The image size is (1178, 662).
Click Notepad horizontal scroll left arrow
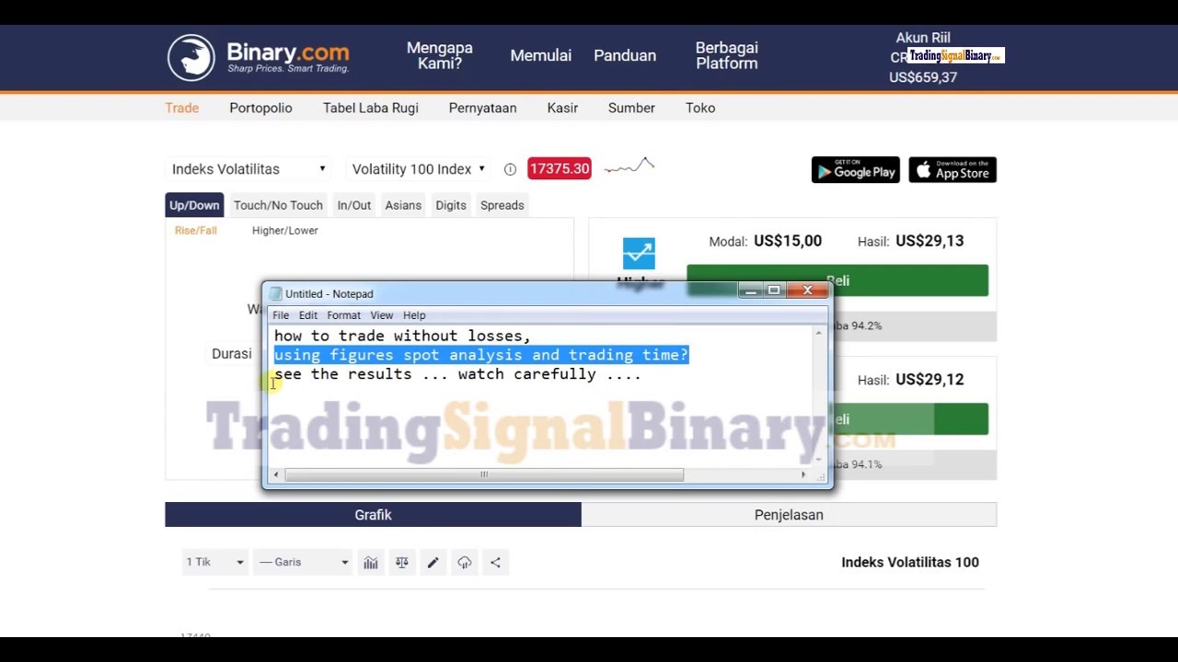(x=276, y=474)
